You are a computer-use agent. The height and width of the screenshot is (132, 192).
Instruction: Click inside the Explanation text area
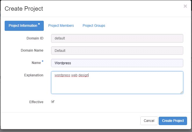[x=117, y=83]
